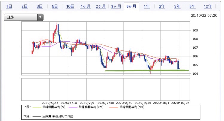Click the 下段: legend label
The image size is (224, 121).
pos(27,117)
